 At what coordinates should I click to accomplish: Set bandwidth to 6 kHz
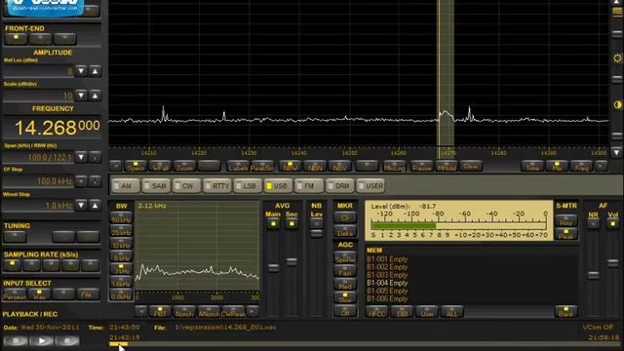[x=121, y=256]
